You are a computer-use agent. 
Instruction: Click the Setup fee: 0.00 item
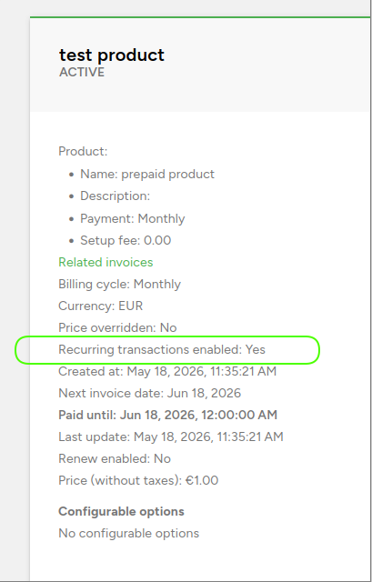126,240
